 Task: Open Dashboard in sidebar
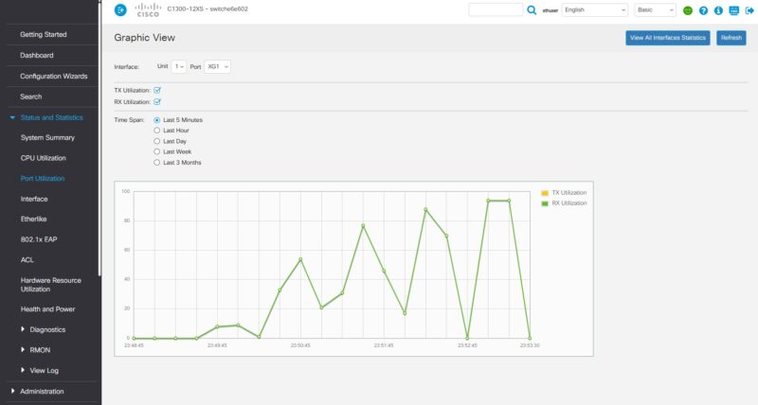[x=37, y=56]
